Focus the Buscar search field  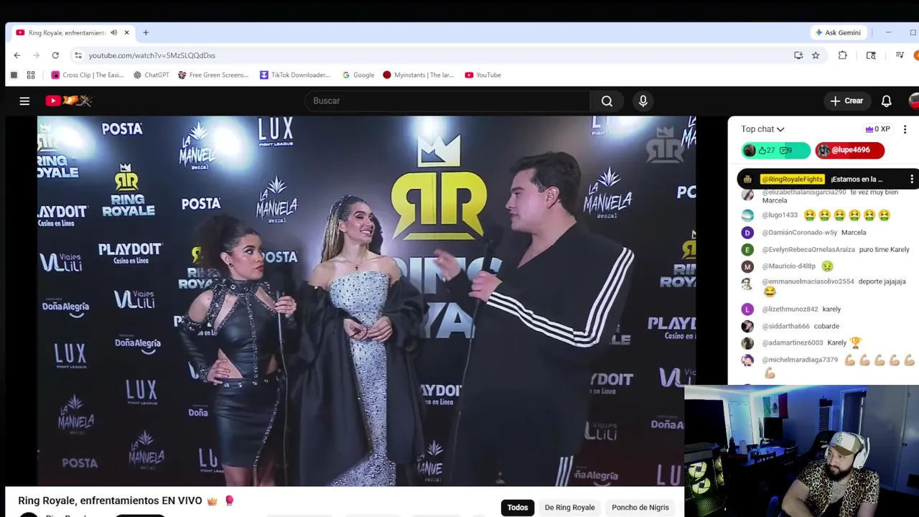[x=447, y=101]
